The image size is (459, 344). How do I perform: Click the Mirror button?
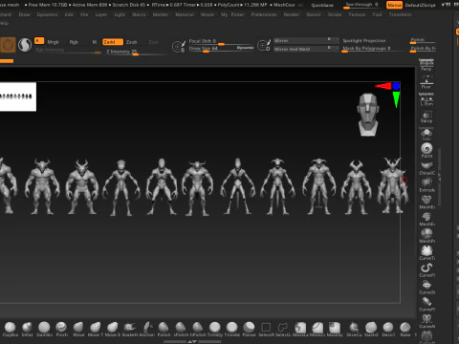[306, 40]
